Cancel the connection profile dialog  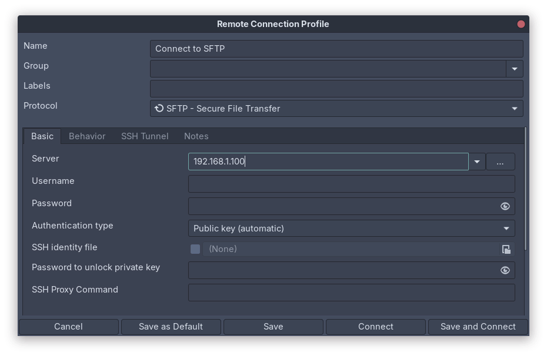coord(68,327)
